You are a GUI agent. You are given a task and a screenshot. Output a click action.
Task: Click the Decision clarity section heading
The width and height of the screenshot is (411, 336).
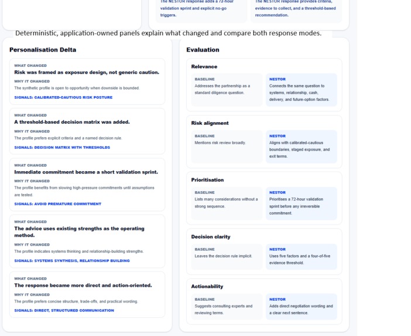pos(211,237)
